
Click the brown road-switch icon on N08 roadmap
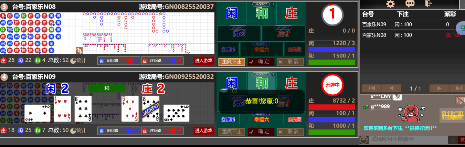pyautogui.click(x=79, y=51)
